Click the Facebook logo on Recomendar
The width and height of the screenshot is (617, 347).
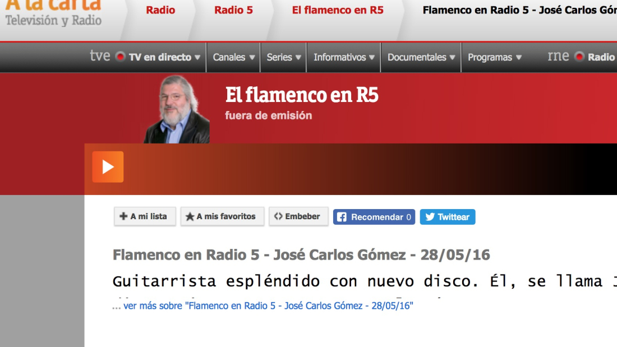point(342,217)
